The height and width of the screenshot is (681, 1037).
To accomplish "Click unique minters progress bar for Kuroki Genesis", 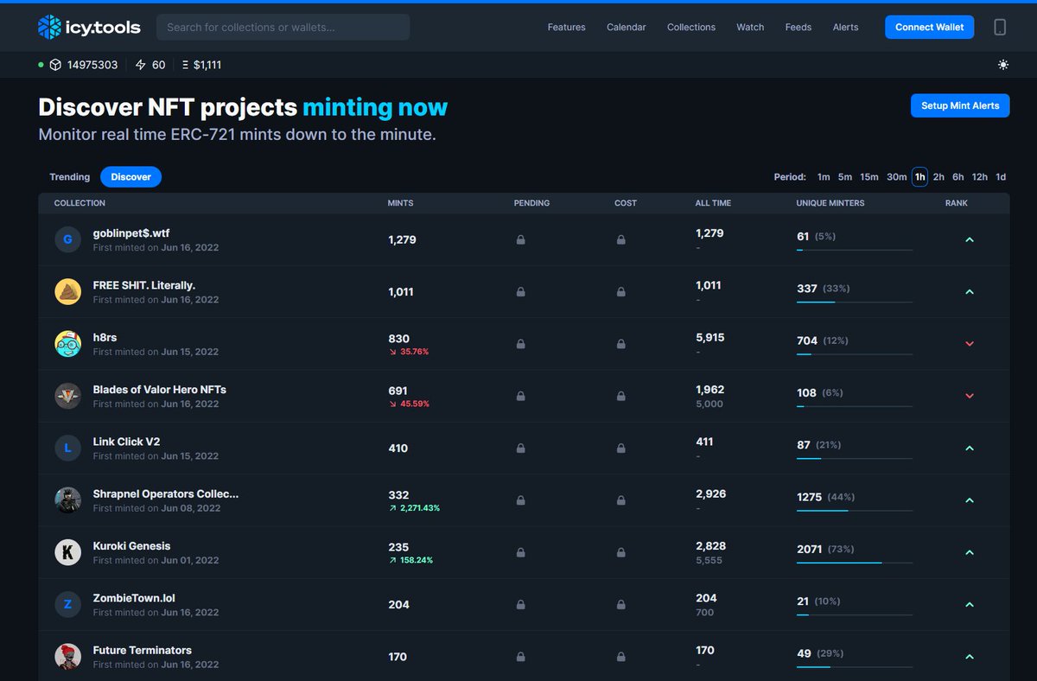I will 855,563.
